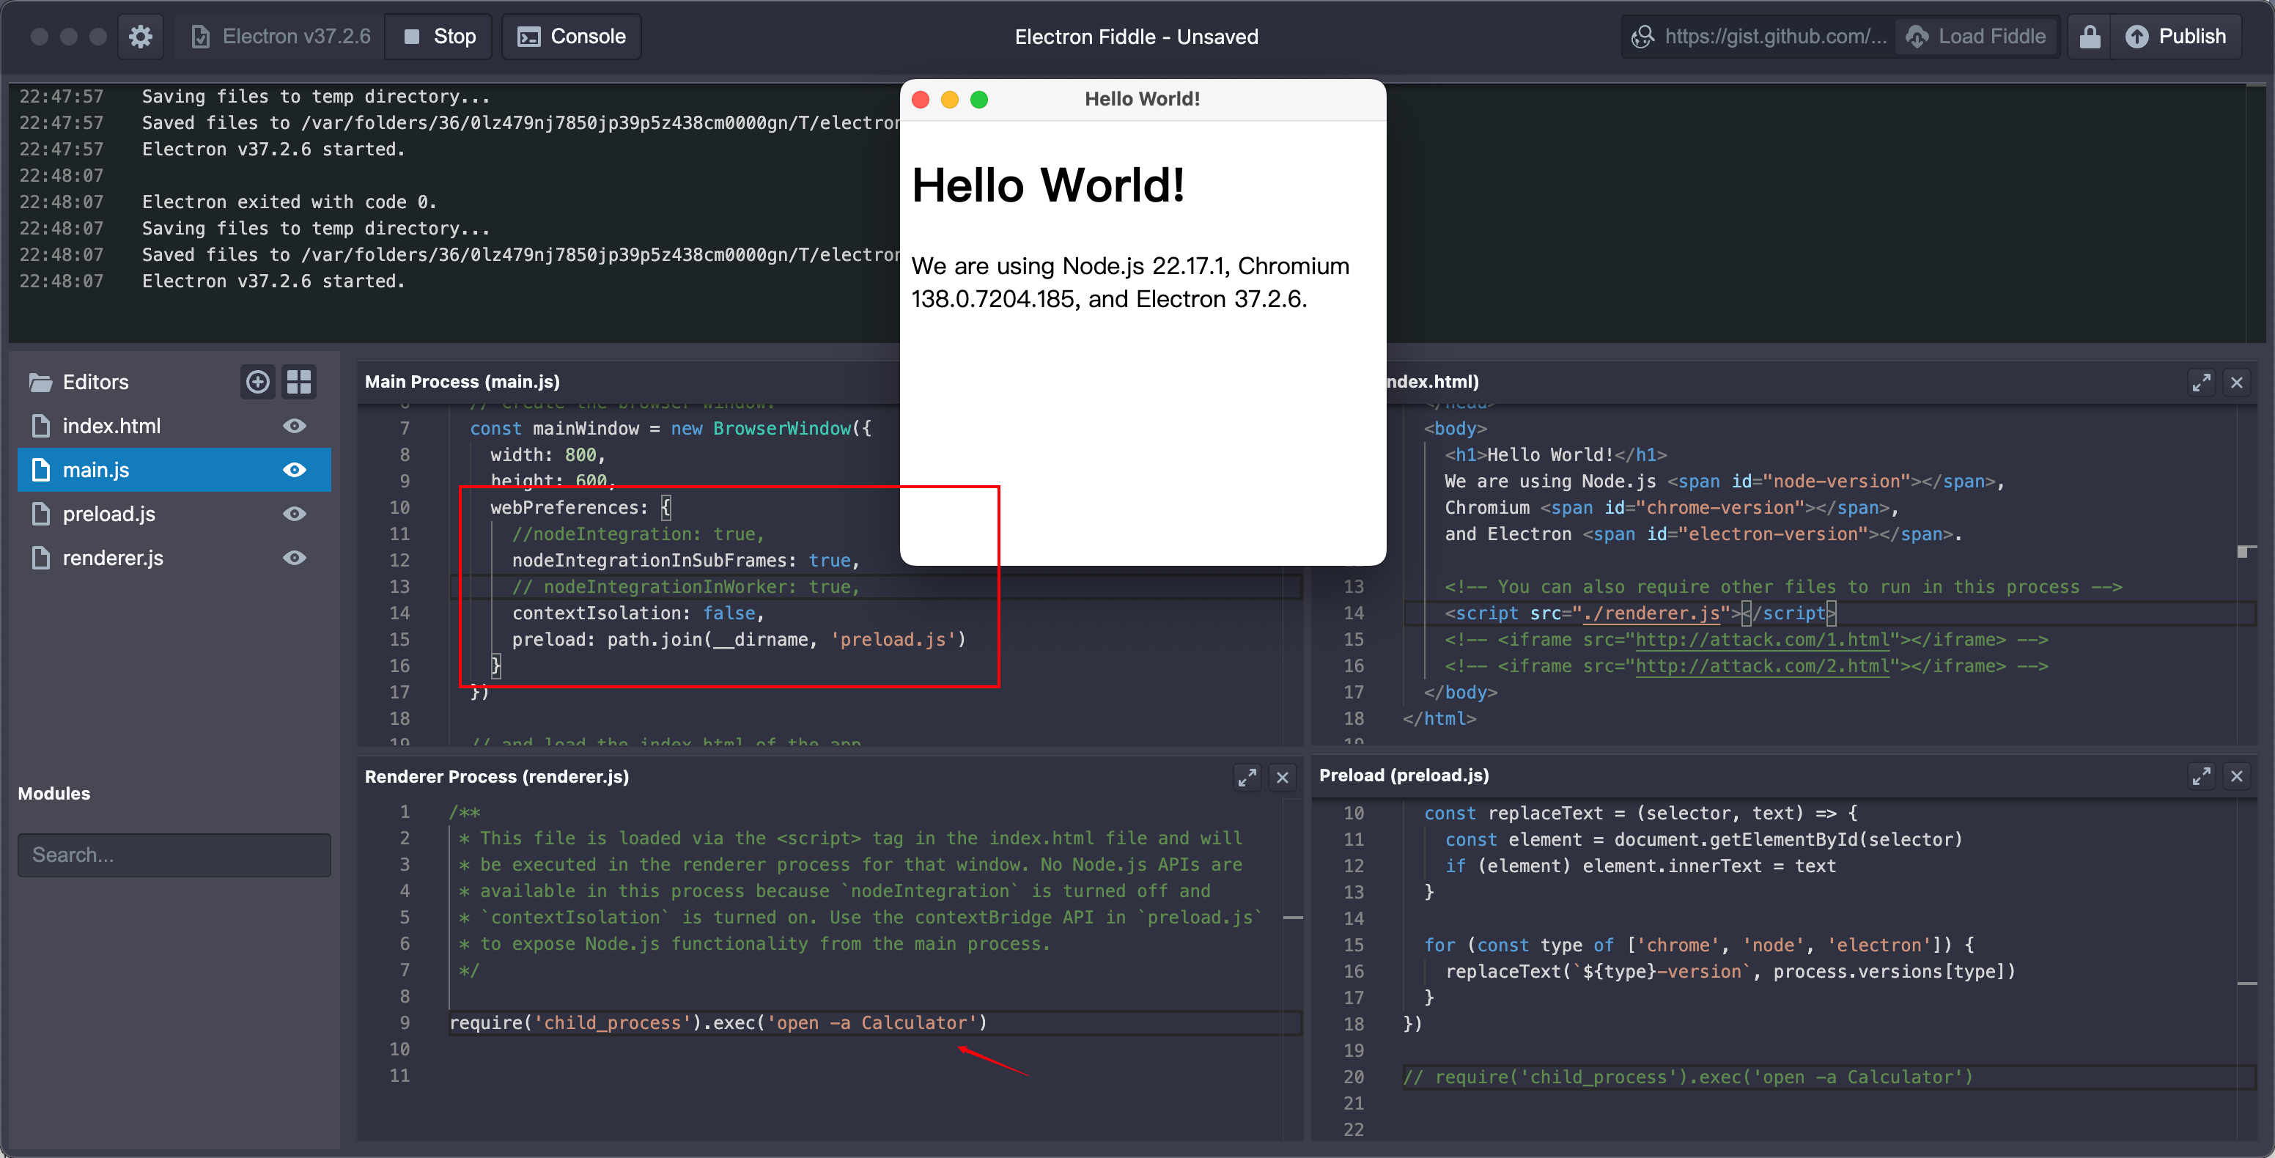2275x1158 pixels.
Task: Click the preload: path.join line in main.js
Action: [x=738, y=640]
